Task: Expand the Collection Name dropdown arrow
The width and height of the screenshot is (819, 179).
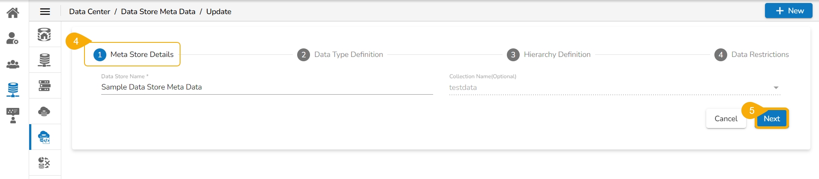Action: tap(776, 88)
